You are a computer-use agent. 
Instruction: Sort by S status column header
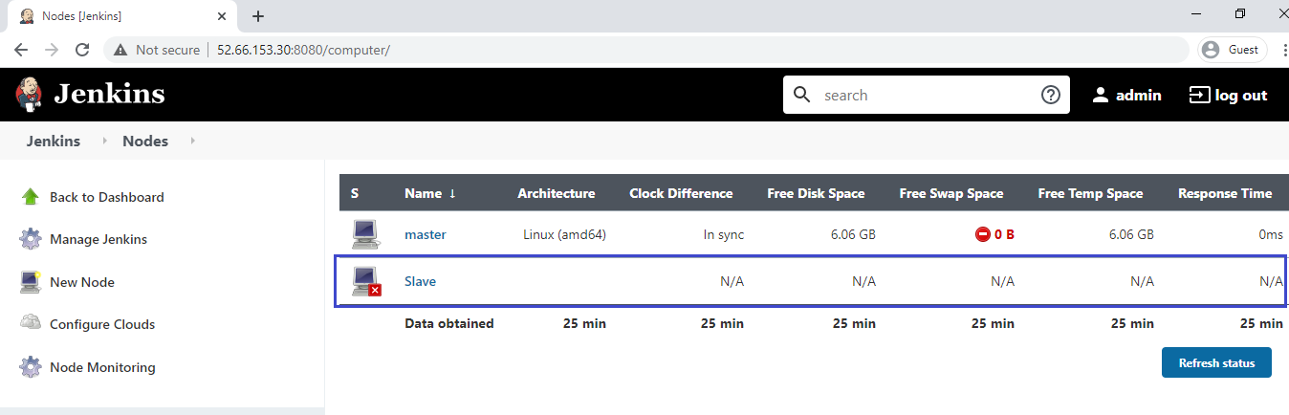(355, 193)
